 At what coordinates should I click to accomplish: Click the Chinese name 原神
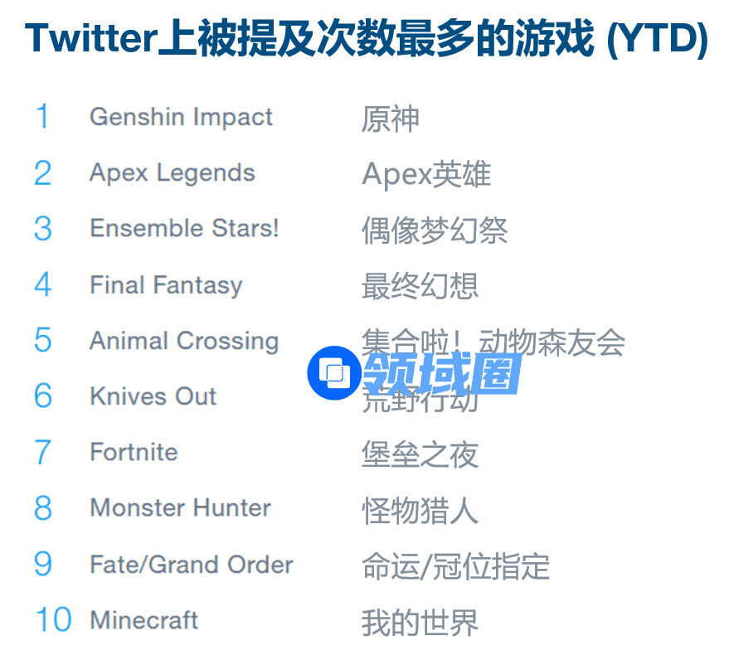point(390,119)
